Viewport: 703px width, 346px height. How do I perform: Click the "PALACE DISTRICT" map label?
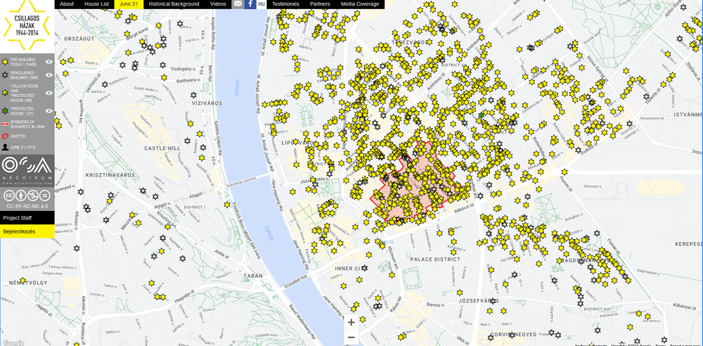435,259
